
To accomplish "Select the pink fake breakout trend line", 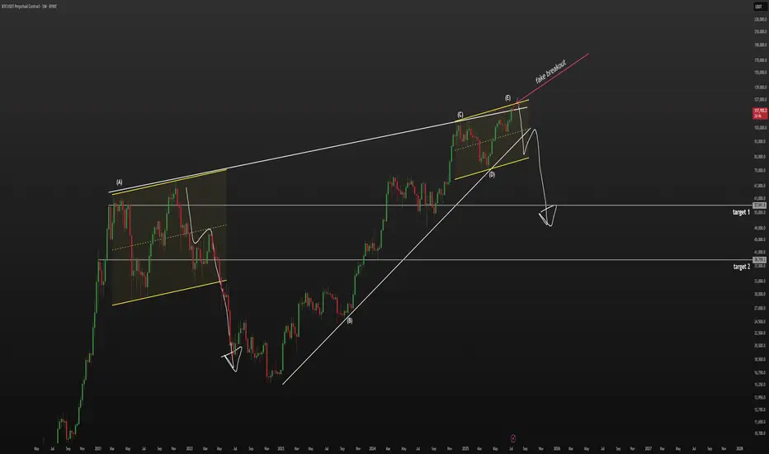I will point(552,78).
